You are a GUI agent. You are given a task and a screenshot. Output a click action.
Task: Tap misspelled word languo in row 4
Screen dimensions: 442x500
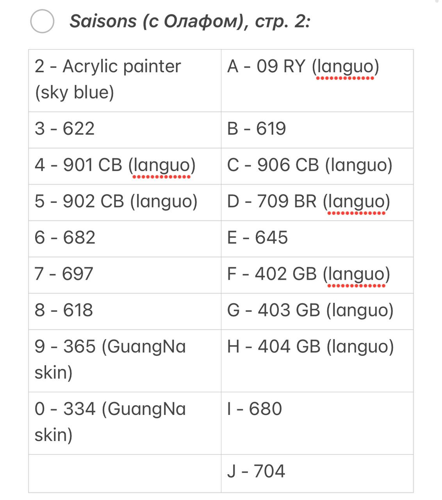pos(162,165)
